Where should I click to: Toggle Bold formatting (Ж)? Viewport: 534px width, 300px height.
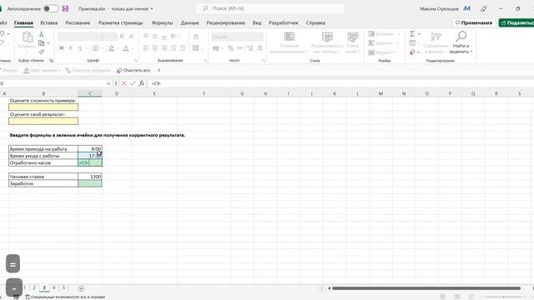(x=61, y=48)
